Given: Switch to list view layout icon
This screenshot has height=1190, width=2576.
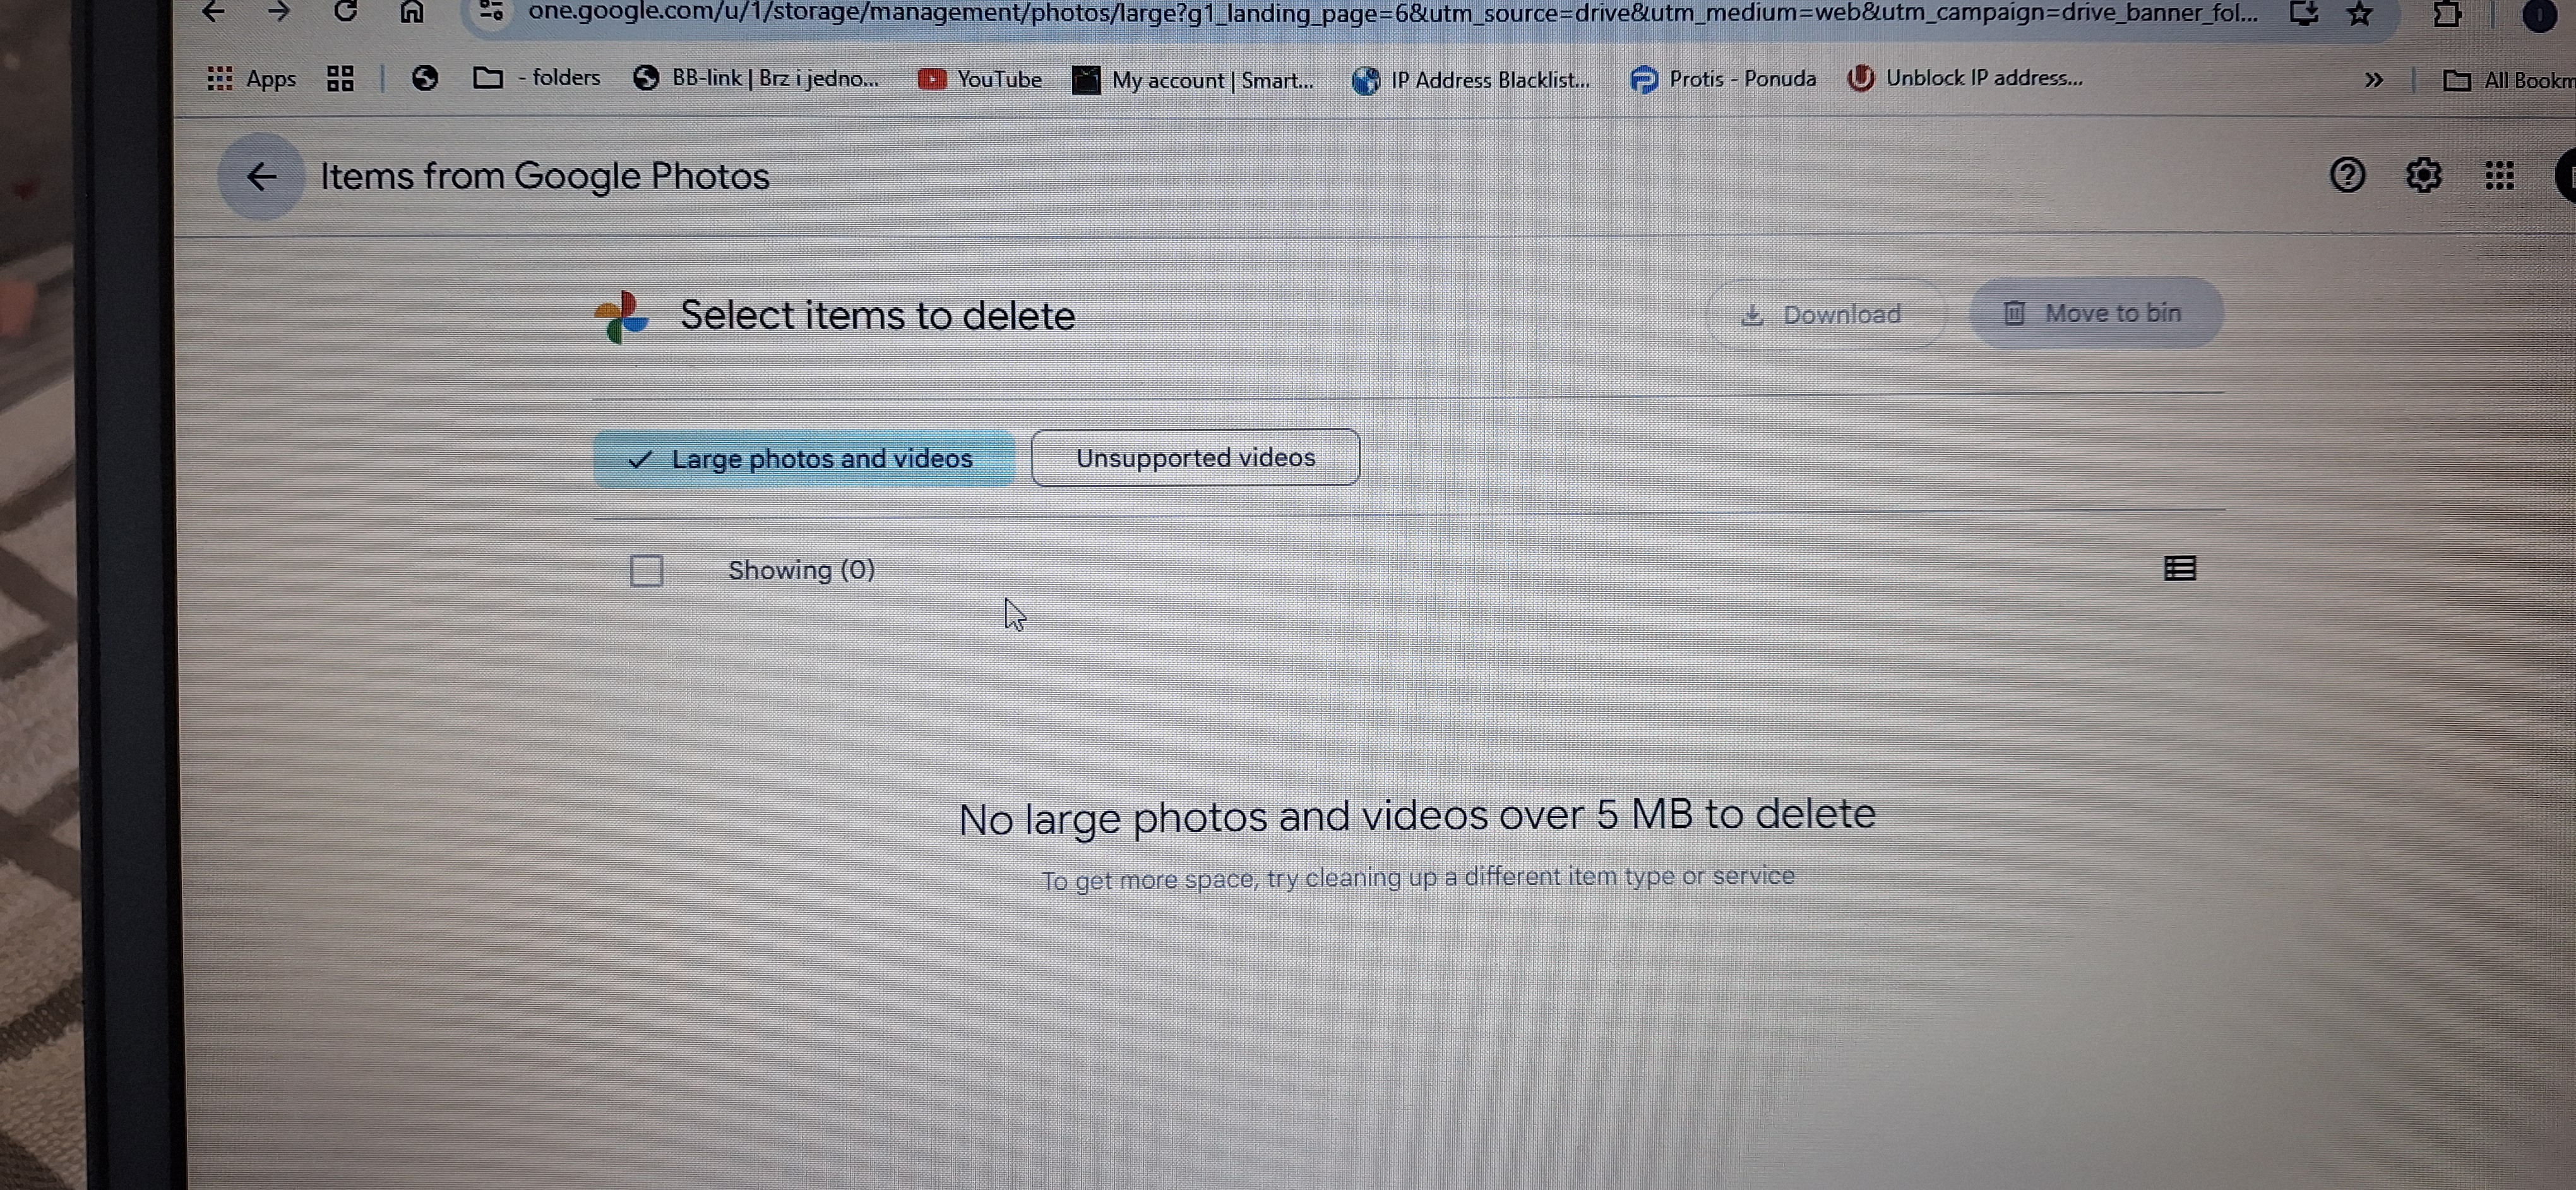Looking at the screenshot, I should pos(2180,568).
